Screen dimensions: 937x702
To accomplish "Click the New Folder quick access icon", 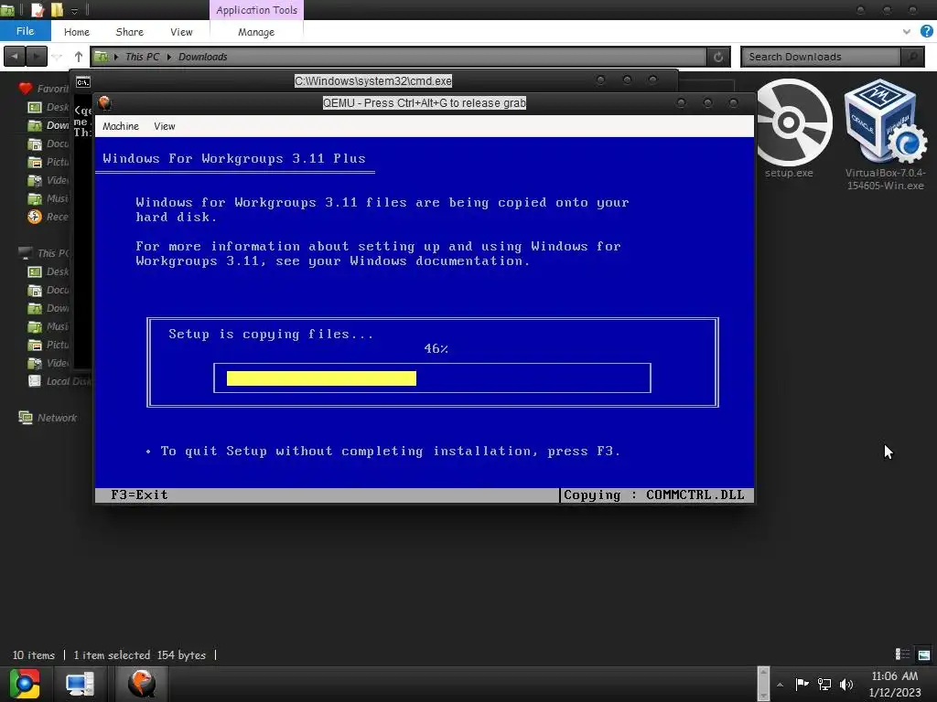I will click(x=57, y=9).
